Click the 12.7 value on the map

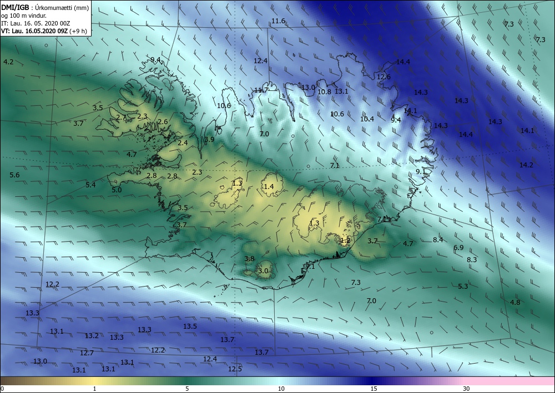point(87,353)
